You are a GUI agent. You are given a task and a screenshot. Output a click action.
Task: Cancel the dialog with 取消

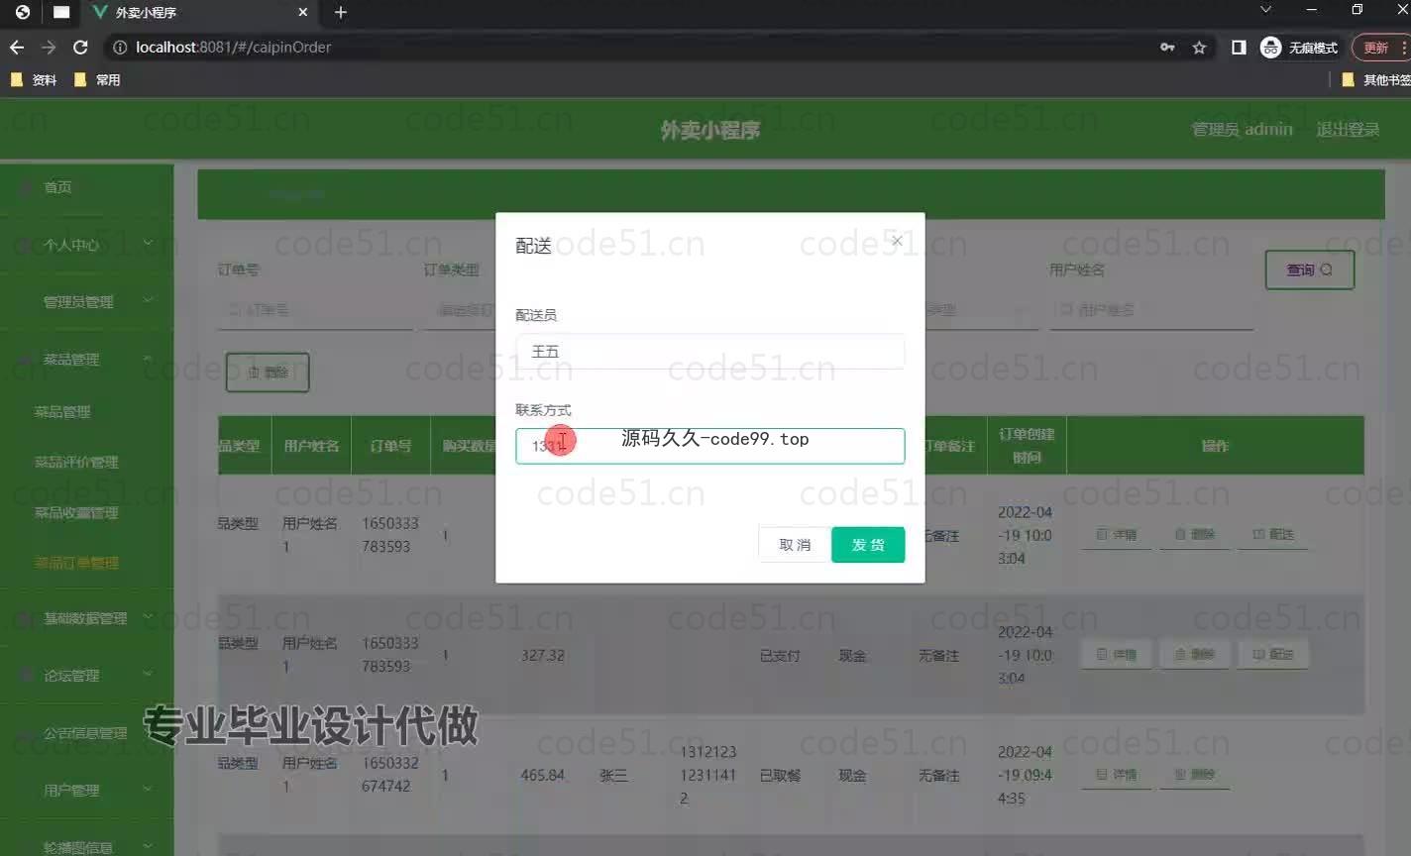click(795, 545)
